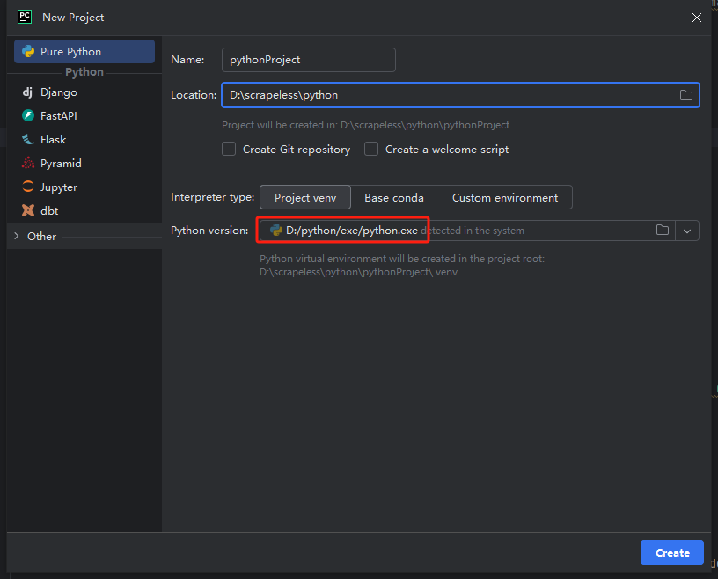This screenshot has height=579, width=718.
Task: Click the PyCharm logo icon in title bar
Action: 25,17
